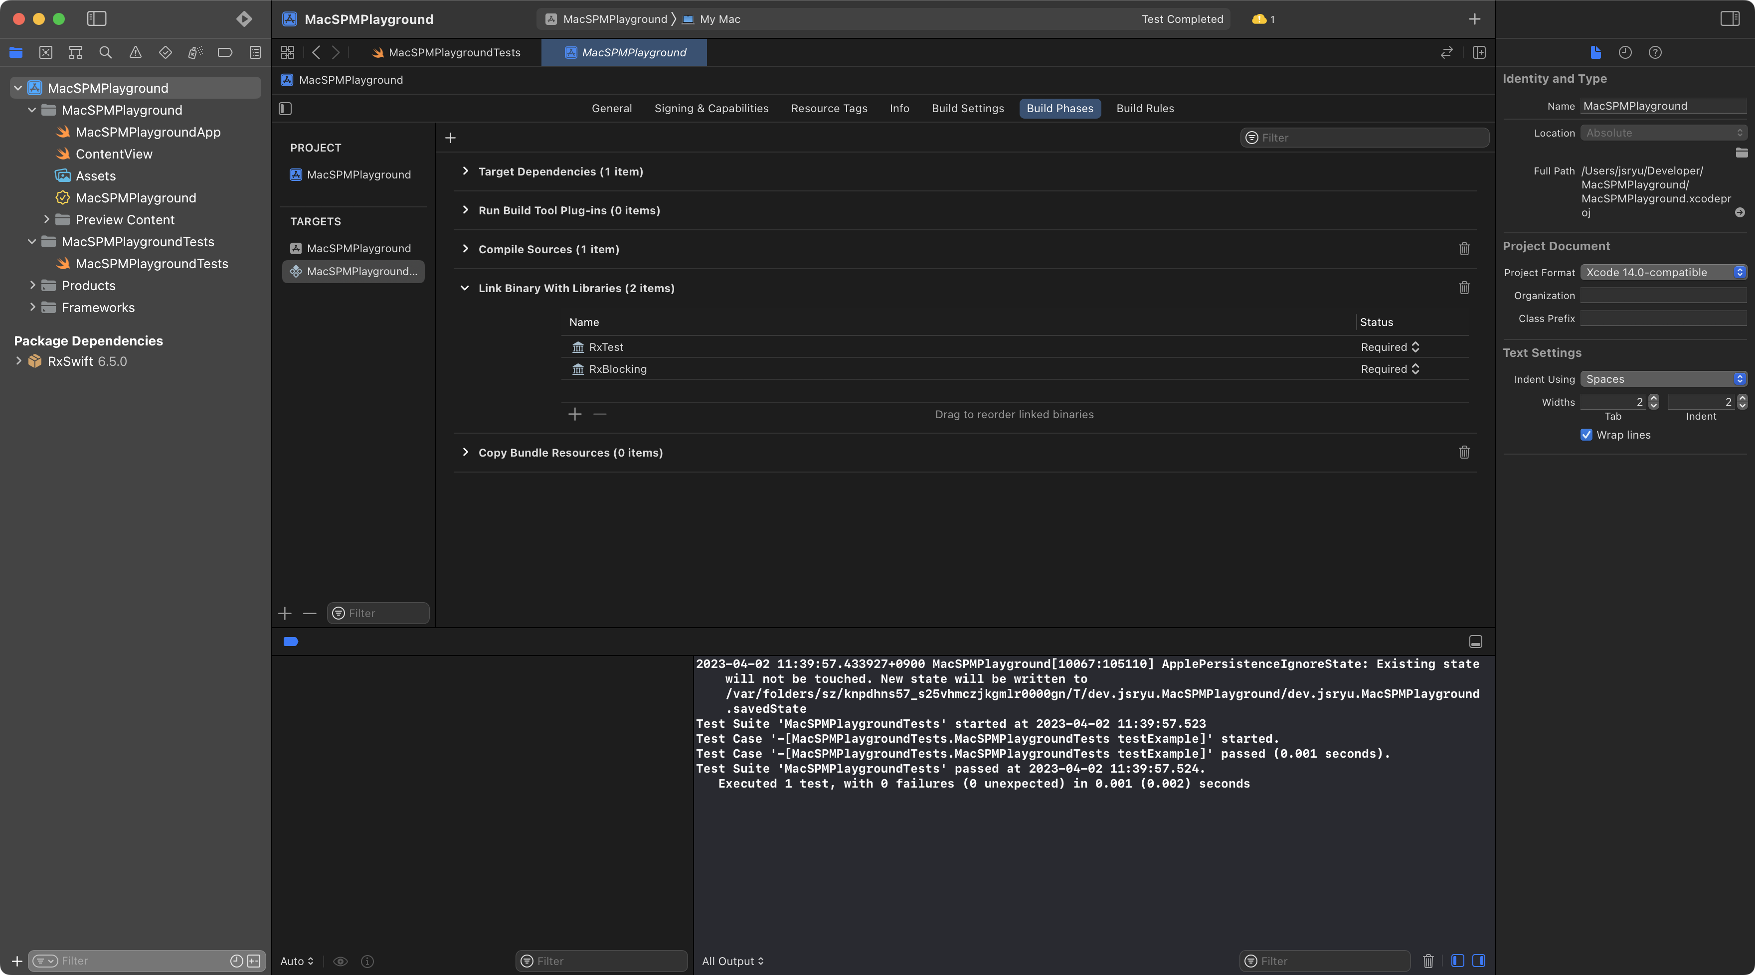Toggle recent files filter clock icon
Screen dimensions: 1755x975
tap(236, 961)
